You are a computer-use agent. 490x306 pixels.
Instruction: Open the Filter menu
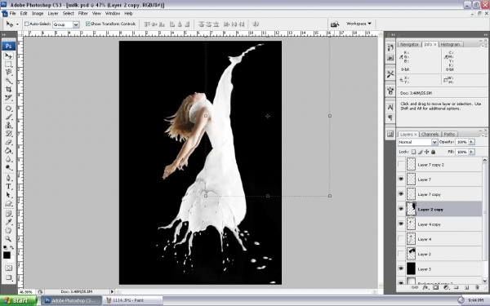tap(82, 13)
